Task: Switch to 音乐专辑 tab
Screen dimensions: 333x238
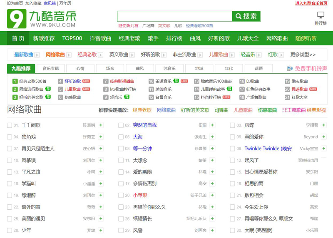Action: [50, 68]
